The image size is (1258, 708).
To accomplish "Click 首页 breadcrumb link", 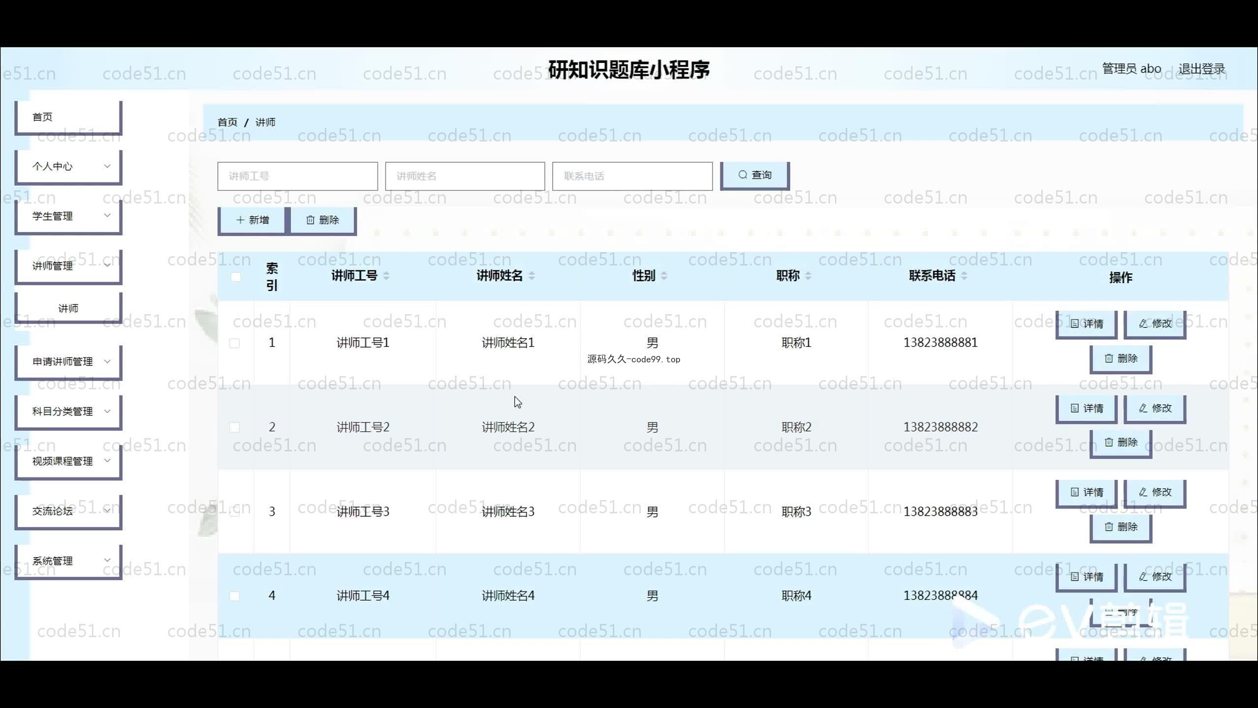I will (x=228, y=122).
